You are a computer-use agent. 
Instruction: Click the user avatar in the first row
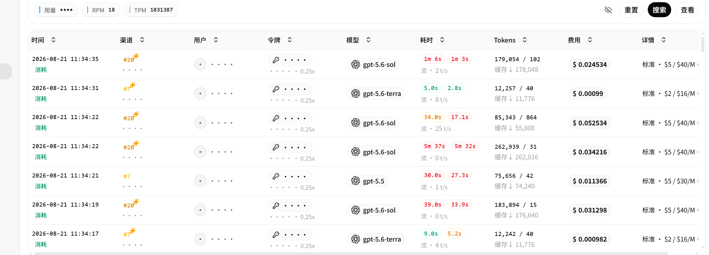[200, 64]
